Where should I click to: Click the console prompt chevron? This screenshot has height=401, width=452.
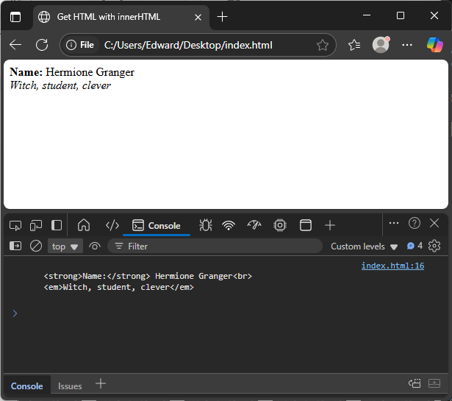[15, 313]
